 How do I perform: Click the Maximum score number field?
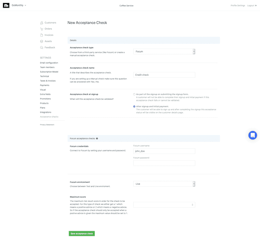click(164, 205)
